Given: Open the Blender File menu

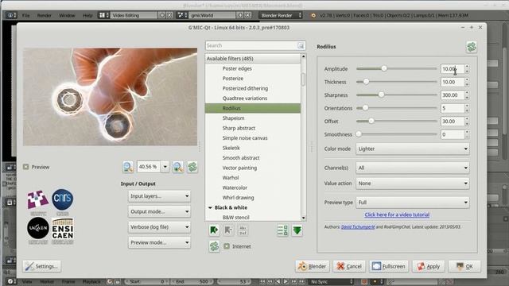Looking at the screenshot, I should click(x=25, y=15).
